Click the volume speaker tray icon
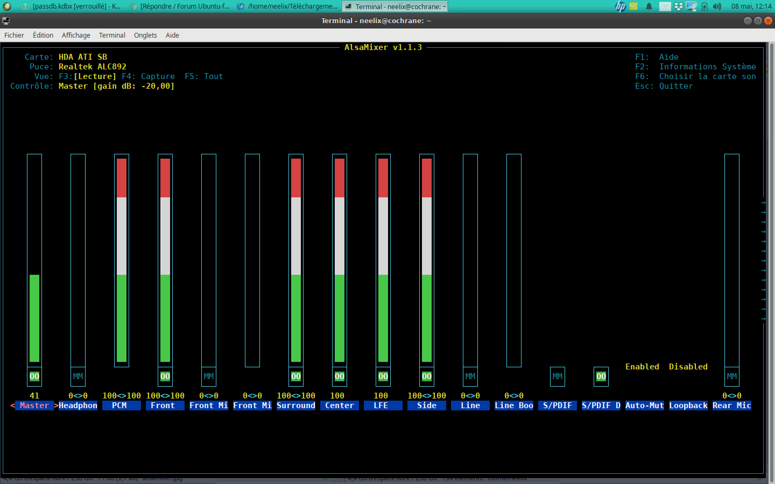The height and width of the screenshot is (484, 775). pyautogui.click(x=717, y=6)
